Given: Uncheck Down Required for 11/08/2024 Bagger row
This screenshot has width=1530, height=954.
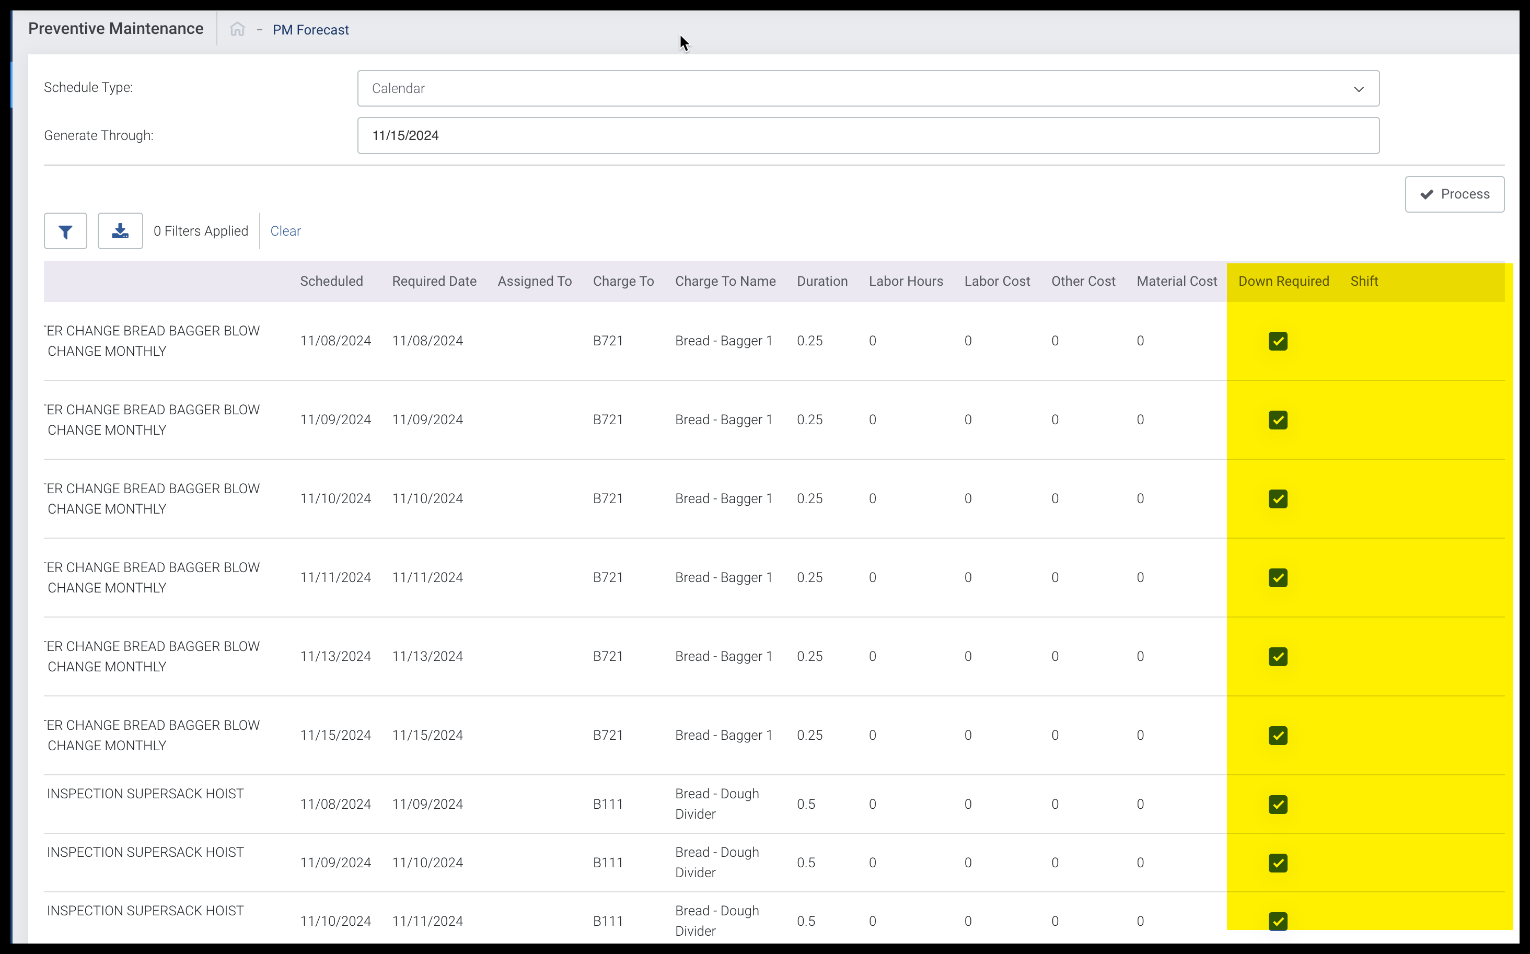Looking at the screenshot, I should click(x=1278, y=341).
